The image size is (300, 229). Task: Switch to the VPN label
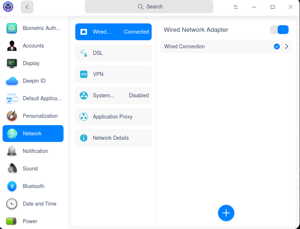[x=98, y=74]
